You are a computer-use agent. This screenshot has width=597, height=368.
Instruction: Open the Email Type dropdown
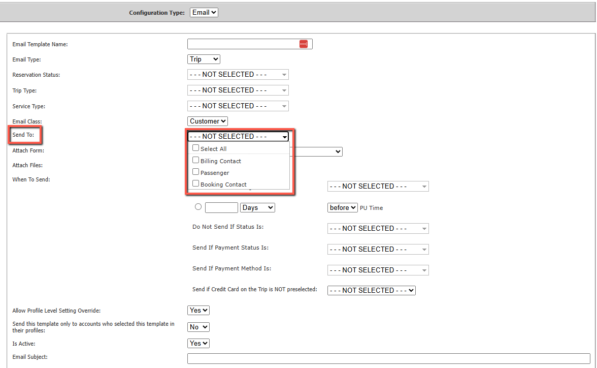tap(204, 59)
